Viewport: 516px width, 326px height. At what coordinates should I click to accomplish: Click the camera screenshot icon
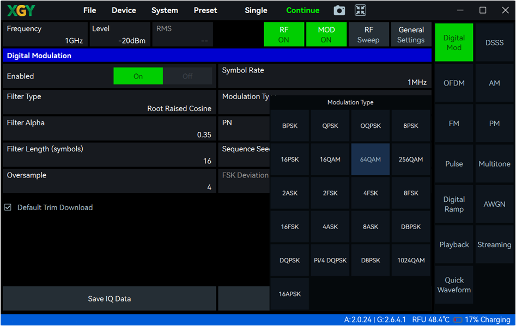coord(339,10)
